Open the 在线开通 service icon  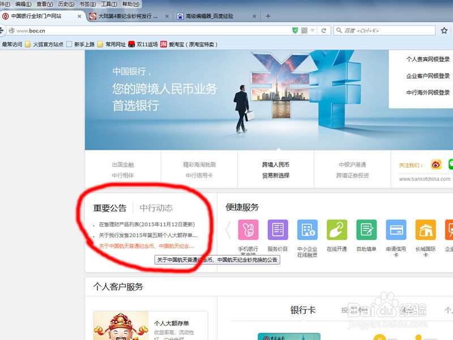coord(337,229)
